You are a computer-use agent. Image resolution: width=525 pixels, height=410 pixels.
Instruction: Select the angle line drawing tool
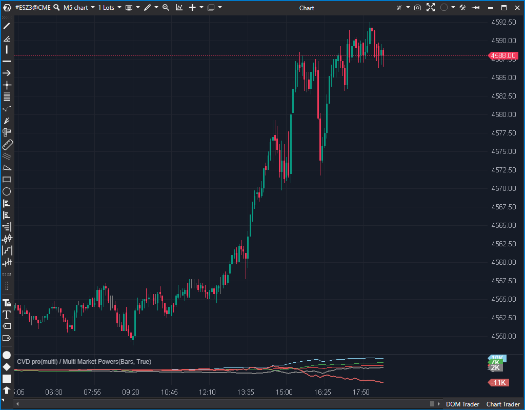point(7,38)
